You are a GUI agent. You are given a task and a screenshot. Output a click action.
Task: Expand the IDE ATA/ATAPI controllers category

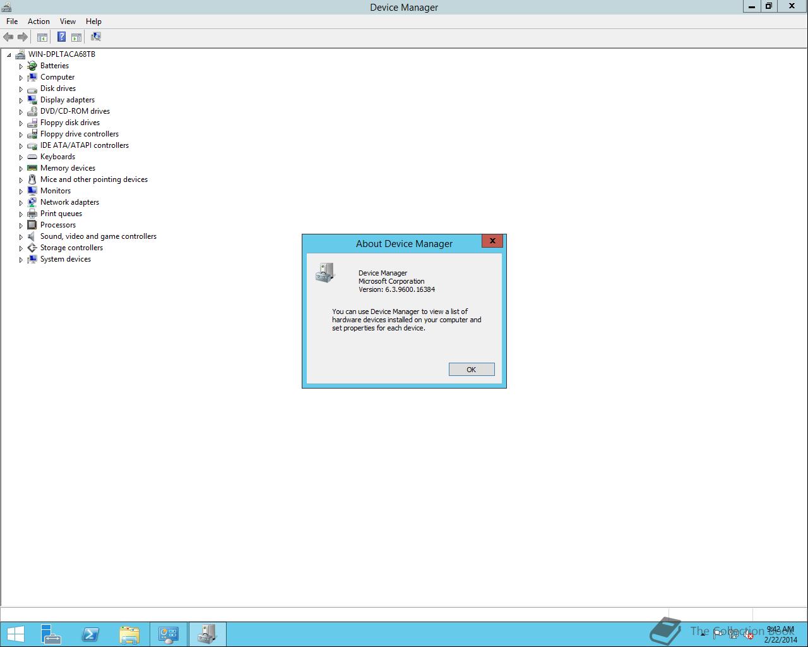[x=21, y=146]
